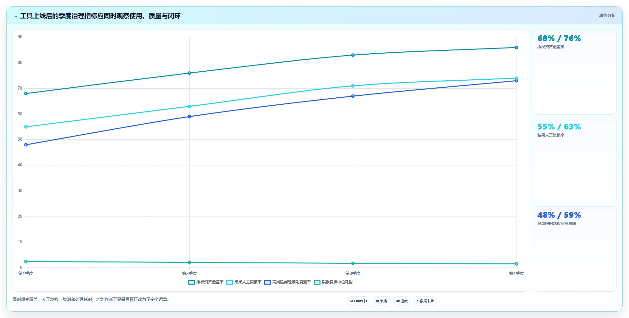Viewport: 629px width, 318px height.
Task: Click the 68% / 76% card value
Action: 559,39
